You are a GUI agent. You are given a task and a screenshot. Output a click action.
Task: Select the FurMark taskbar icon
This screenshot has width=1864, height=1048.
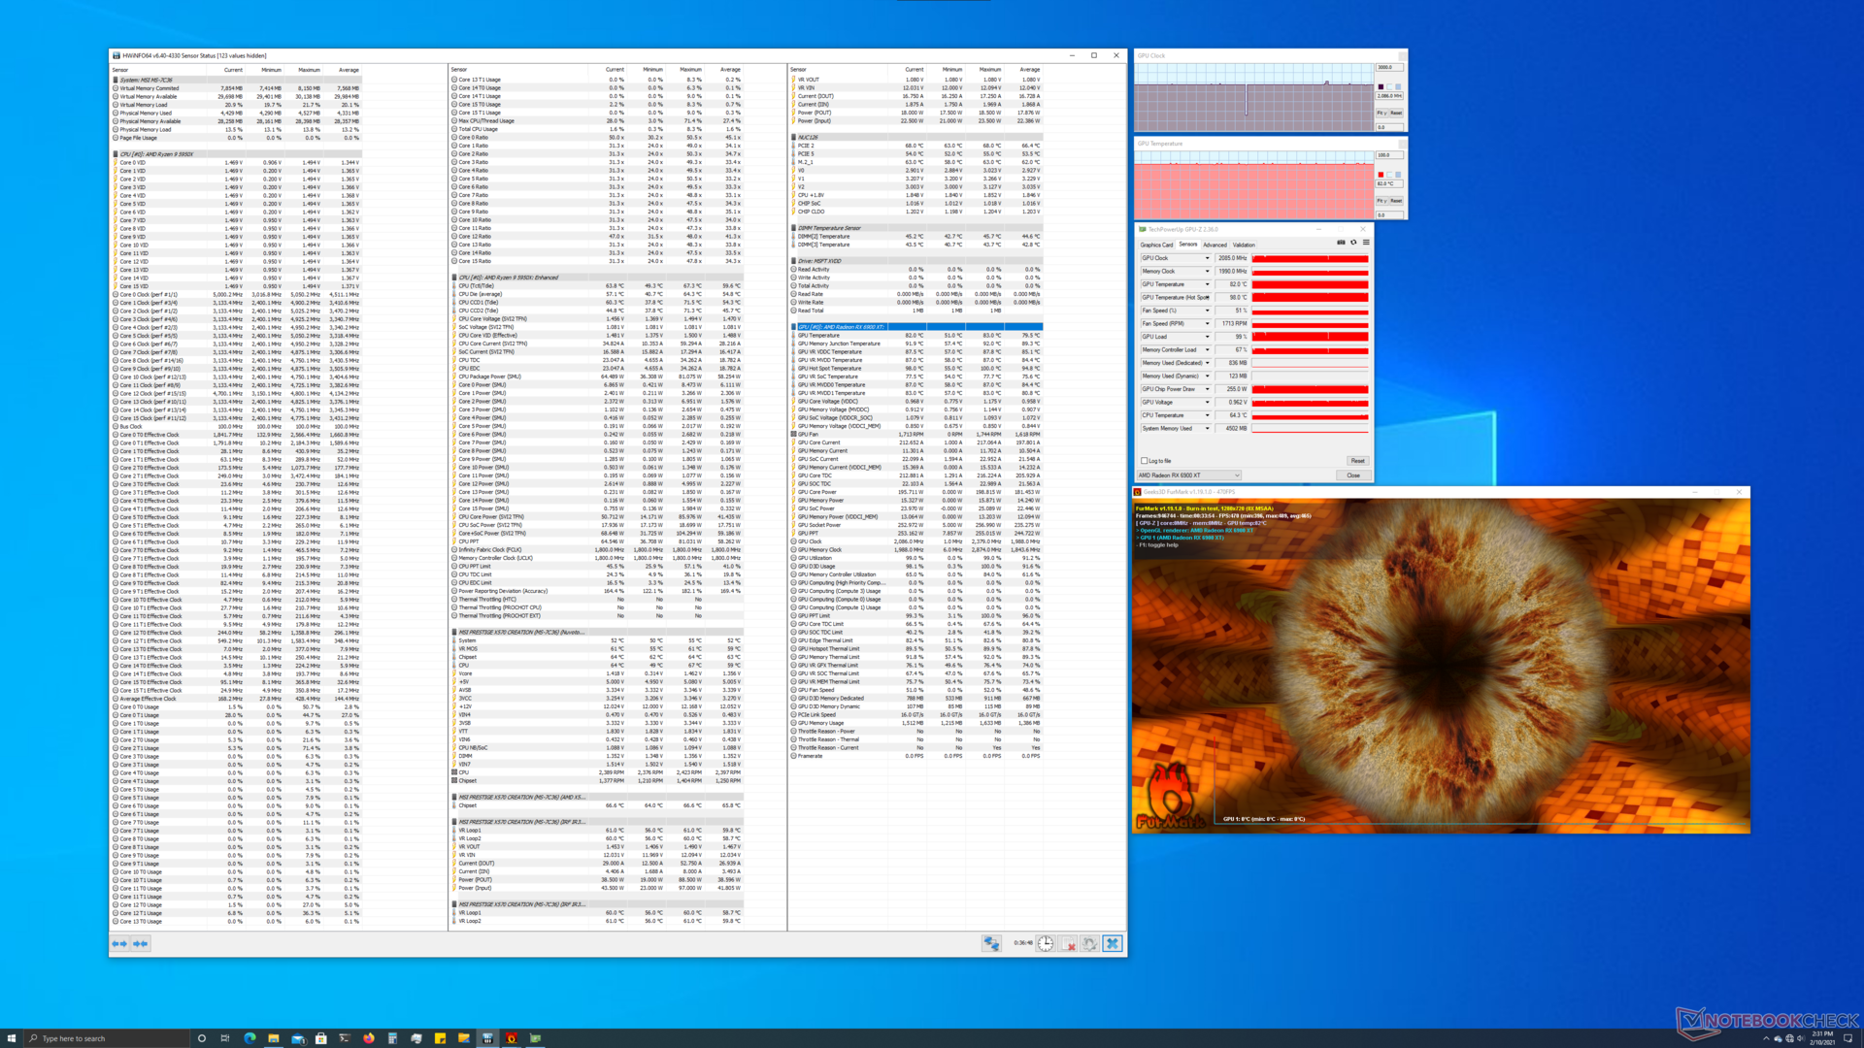tap(512, 1038)
